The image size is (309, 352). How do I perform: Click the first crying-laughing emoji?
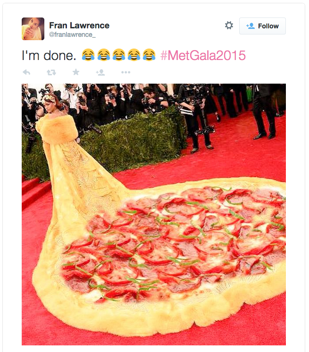88,55
